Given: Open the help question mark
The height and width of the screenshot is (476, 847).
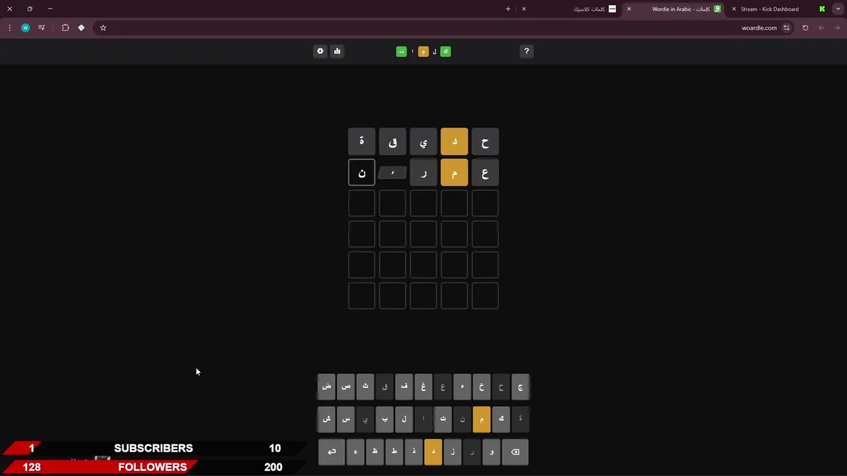Looking at the screenshot, I should pyautogui.click(x=527, y=51).
